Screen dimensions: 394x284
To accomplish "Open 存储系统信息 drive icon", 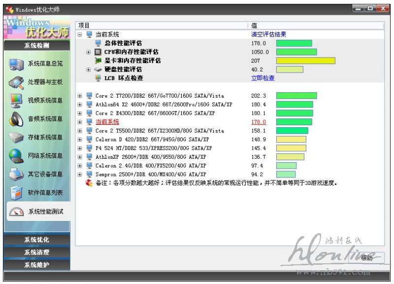I will (16, 138).
